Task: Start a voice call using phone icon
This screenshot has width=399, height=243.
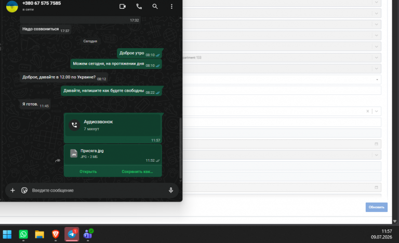Action: (139, 6)
